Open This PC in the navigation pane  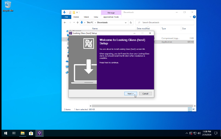pyautogui.click(x=67, y=67)
